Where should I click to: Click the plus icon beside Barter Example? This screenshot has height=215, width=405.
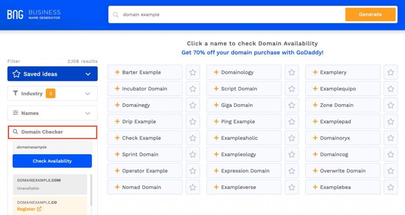pyautogui.click(x=117, y=72)
